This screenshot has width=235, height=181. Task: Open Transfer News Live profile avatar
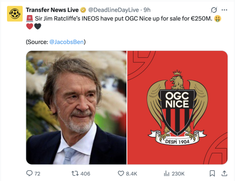(15, 14)
